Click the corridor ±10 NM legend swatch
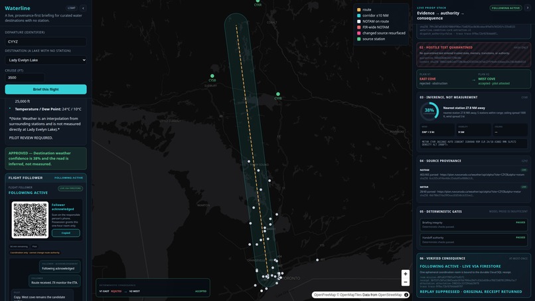 click(358, 15)
